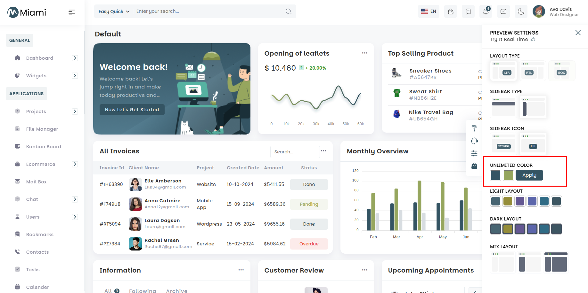
Task: Select the Box layout type
Action: pyautogui.click(x=562, y=71)
